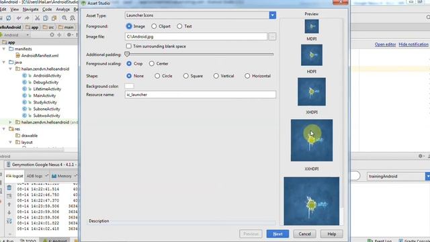Click the browse button for Image file
This screenshot has height=242, width=430.
(272, 36)
